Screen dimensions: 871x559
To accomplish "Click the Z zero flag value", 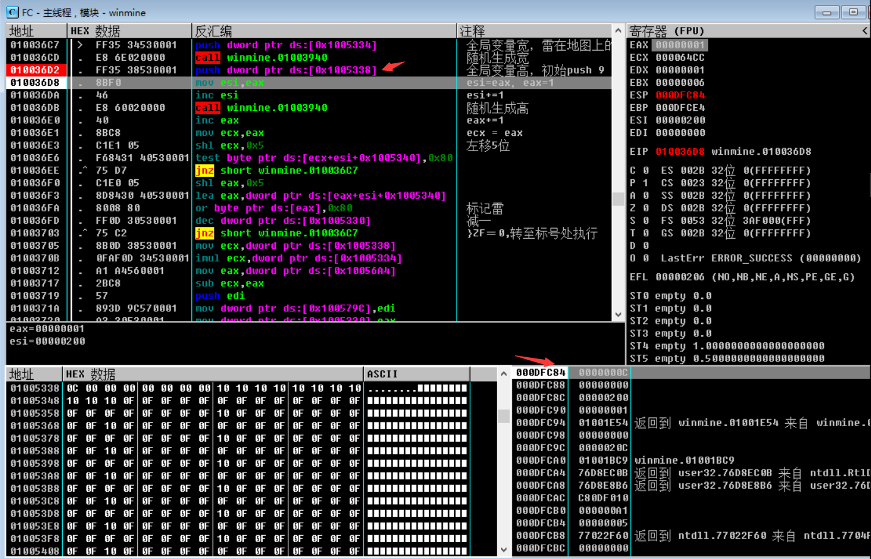I will (645, 208).
